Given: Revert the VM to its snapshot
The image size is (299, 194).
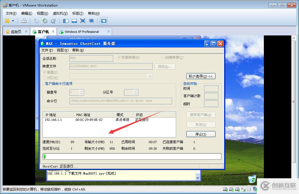Looking at the screenshot, I should [45, 21].
